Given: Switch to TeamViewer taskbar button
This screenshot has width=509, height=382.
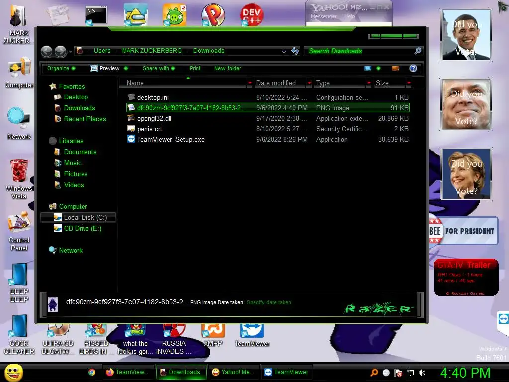Looking at the screenshot, I should pyautogui.click(x=286, y=372).
